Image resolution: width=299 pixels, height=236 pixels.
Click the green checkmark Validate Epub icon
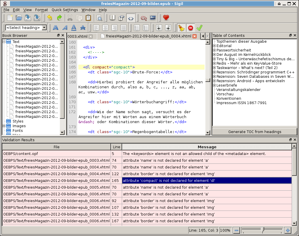point(200,28)
